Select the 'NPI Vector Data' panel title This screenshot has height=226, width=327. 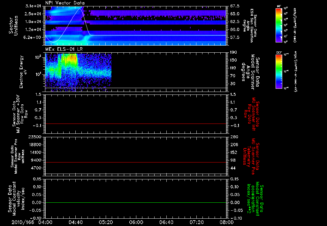(65, 3)
